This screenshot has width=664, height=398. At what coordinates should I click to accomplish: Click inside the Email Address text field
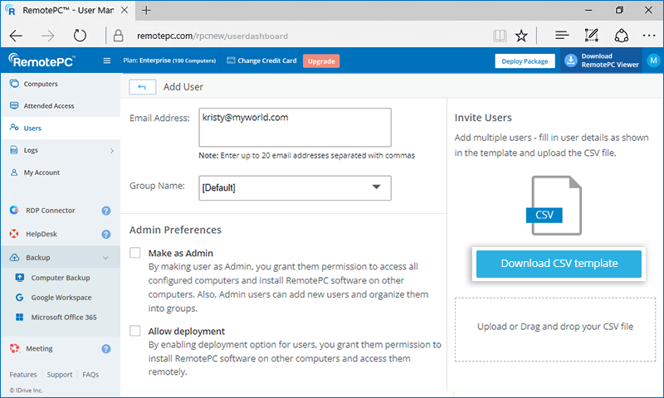pyautogui.click(x=295, y=127)
